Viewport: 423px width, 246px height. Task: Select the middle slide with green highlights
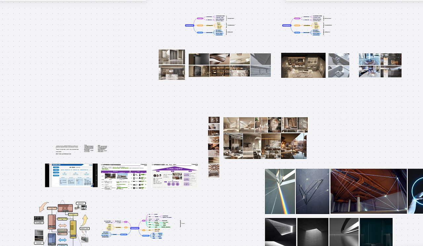[x=124, y=176]
